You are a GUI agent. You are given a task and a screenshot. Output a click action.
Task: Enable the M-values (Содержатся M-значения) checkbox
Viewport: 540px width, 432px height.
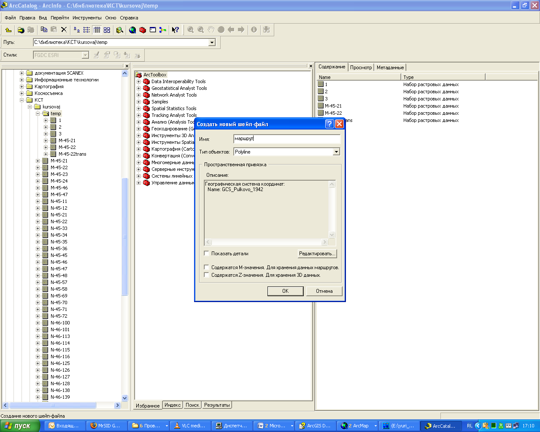click(206, 267)
